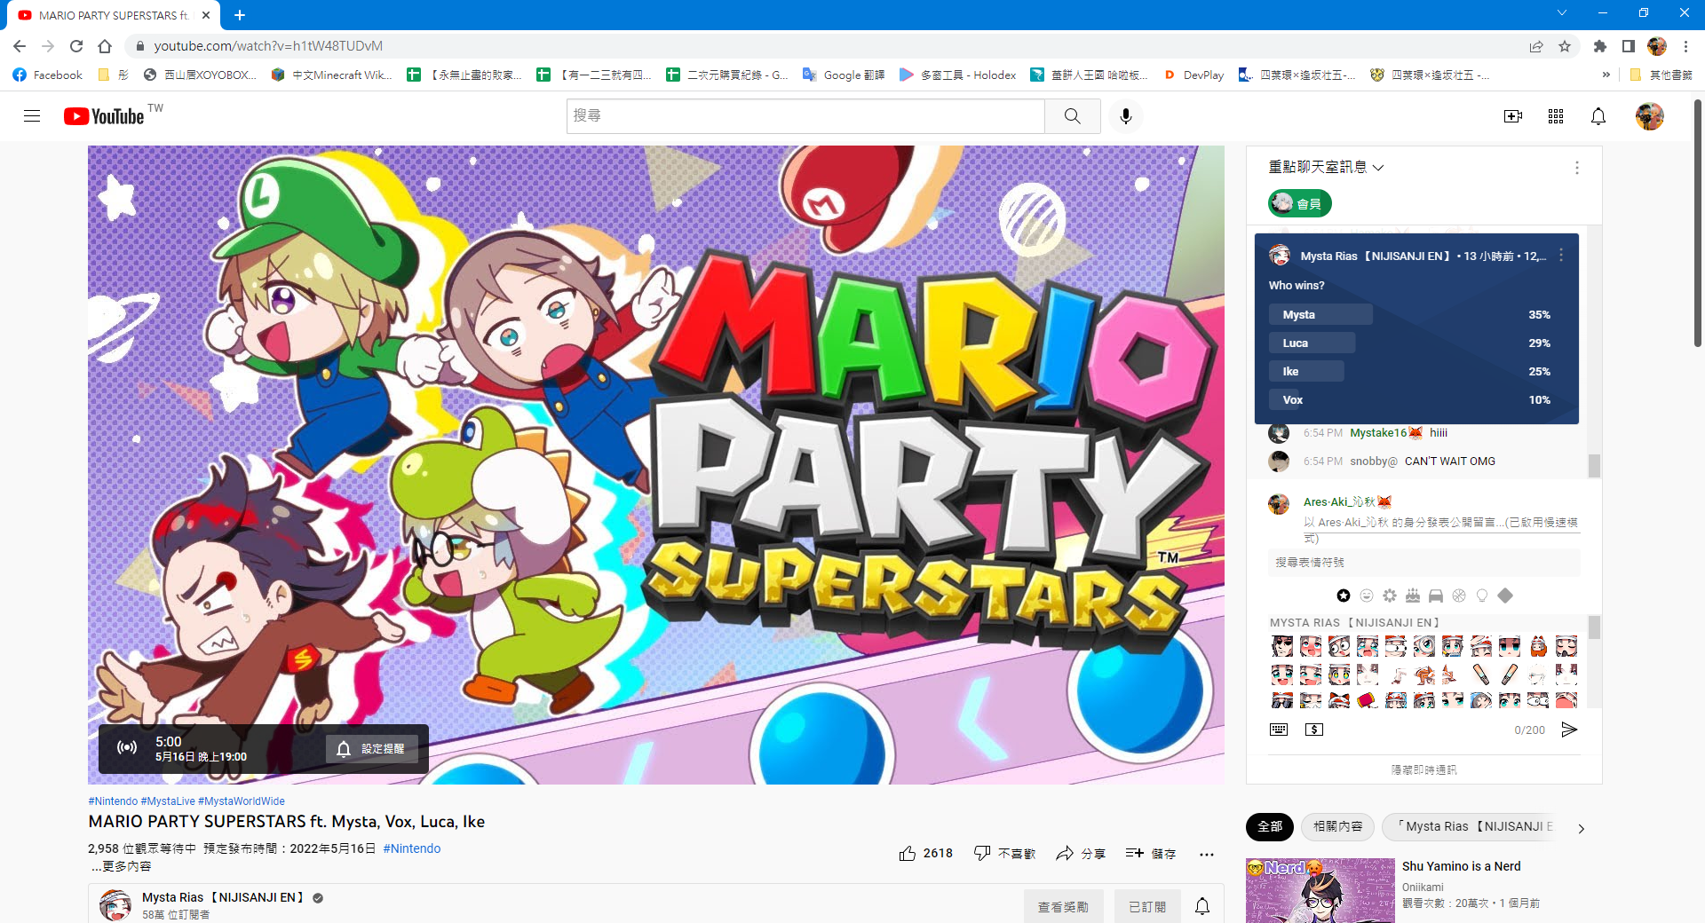This screenshot has height=923, width=1705.
Task: Click the 搜尋表情符號 emoji search field
Action: click(x=1424, y=562)
